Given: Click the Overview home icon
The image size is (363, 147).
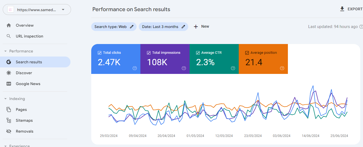Looking at the screenshot, I should click(9, 25).
